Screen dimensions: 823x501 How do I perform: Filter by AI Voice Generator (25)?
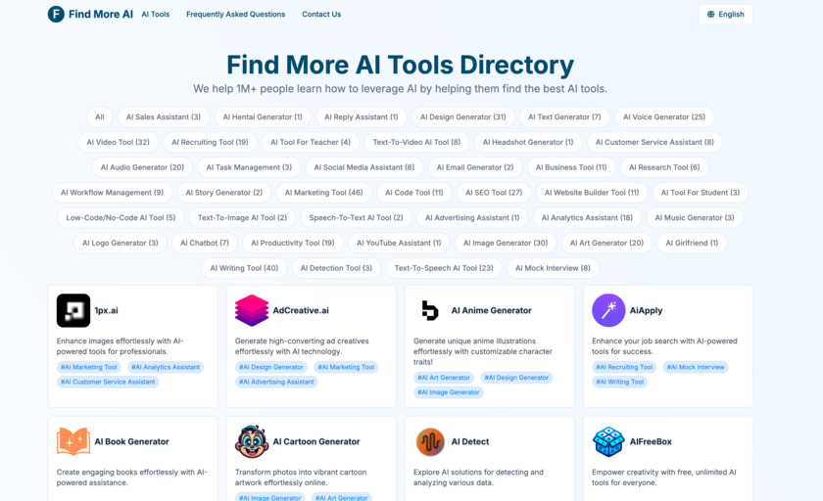(664, 116)
